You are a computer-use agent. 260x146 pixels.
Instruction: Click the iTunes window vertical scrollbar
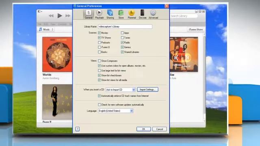point(204,77)
